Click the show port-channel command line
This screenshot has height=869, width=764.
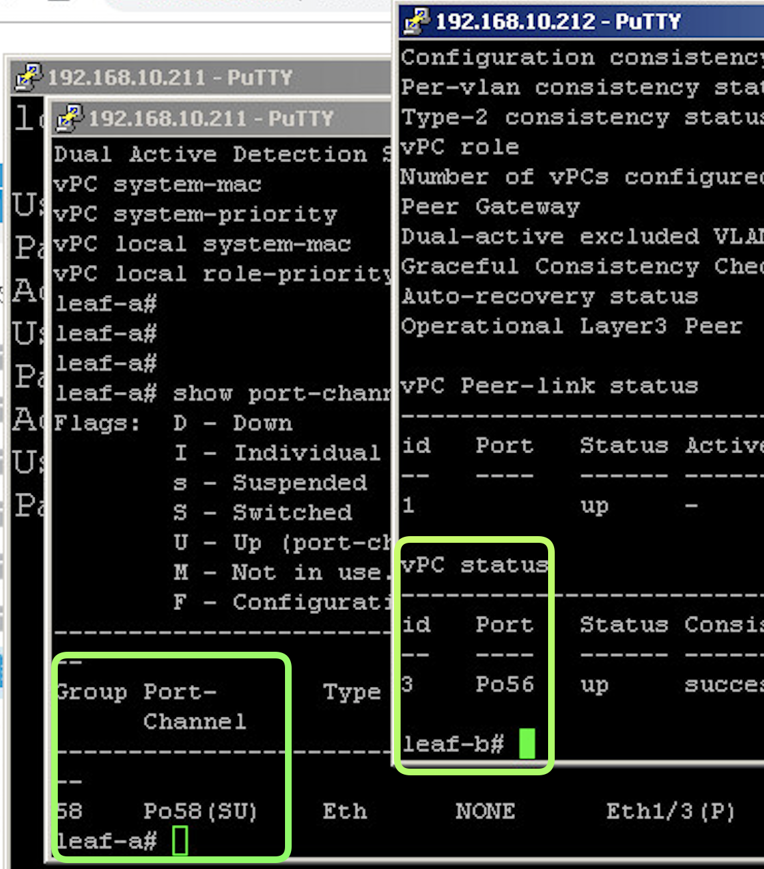coord(223,393)
